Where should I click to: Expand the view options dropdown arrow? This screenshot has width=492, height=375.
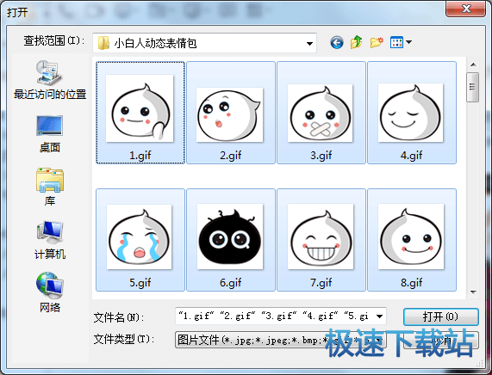point(408,42)
